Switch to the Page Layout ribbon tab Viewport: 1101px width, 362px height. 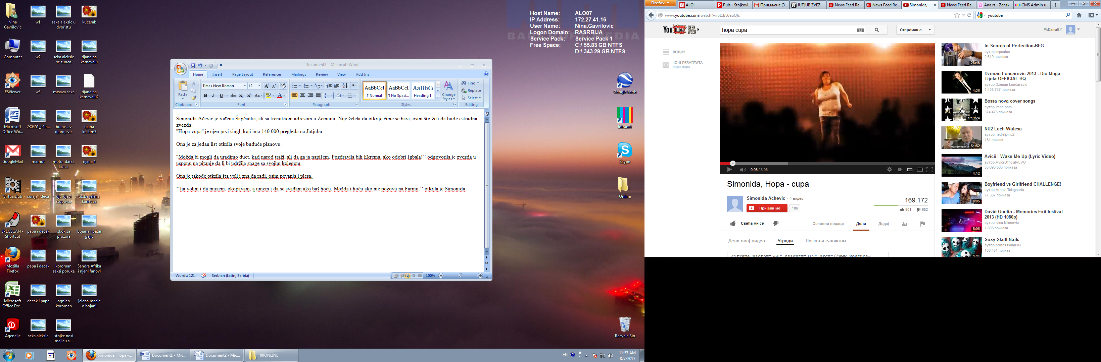(242, 74)
